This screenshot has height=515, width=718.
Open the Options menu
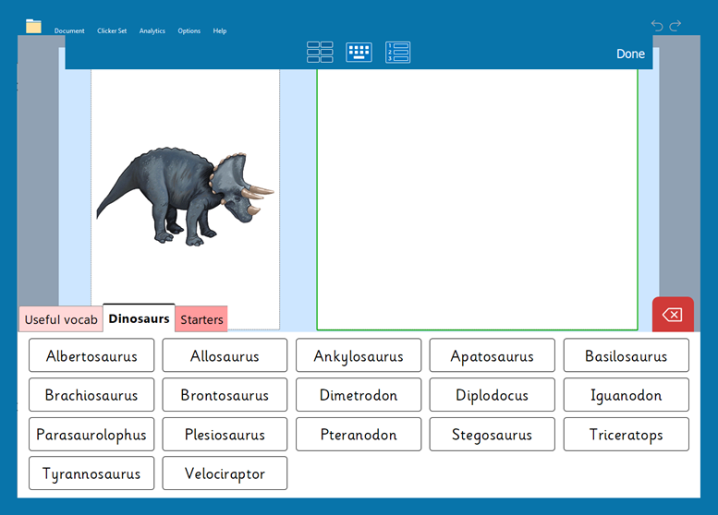pyautogui.click(x=189, y=30)
